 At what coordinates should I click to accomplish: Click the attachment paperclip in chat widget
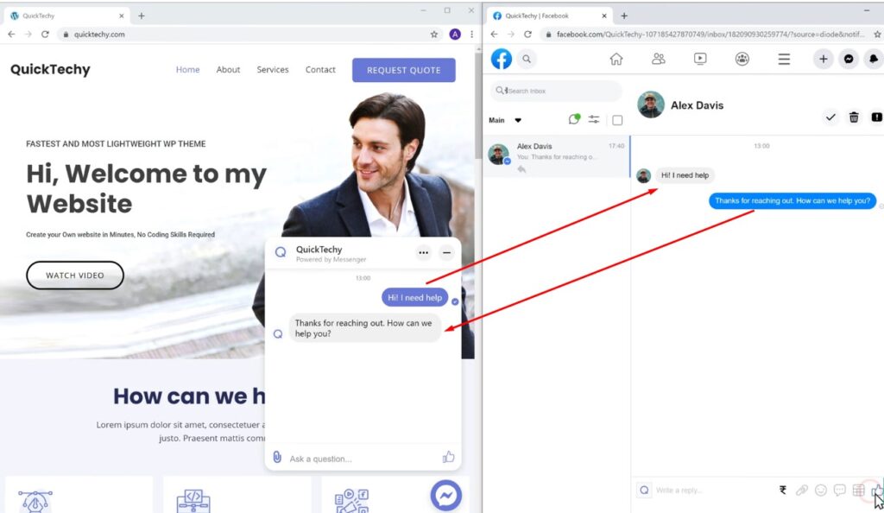(x=276, y=457)
